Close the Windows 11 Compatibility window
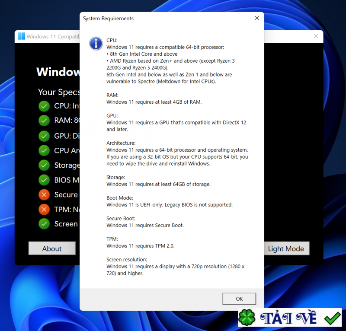This screenshot has width=346, height=331. tap(316, 36)
